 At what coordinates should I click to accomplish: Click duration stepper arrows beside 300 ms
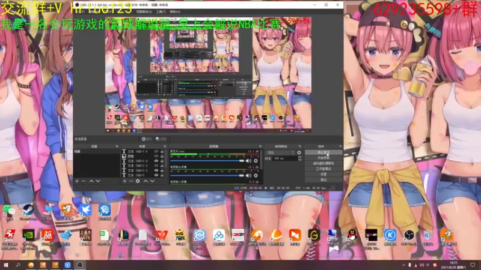(299, 158)
